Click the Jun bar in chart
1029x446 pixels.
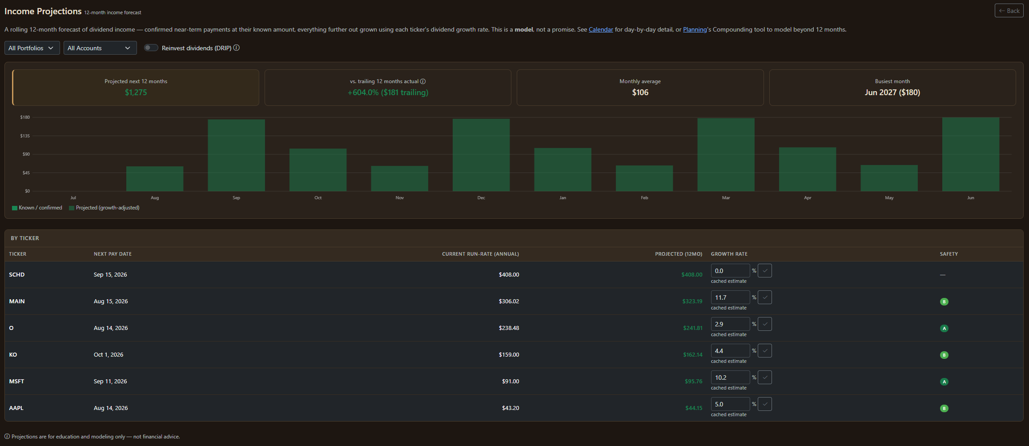pos(971,154)
